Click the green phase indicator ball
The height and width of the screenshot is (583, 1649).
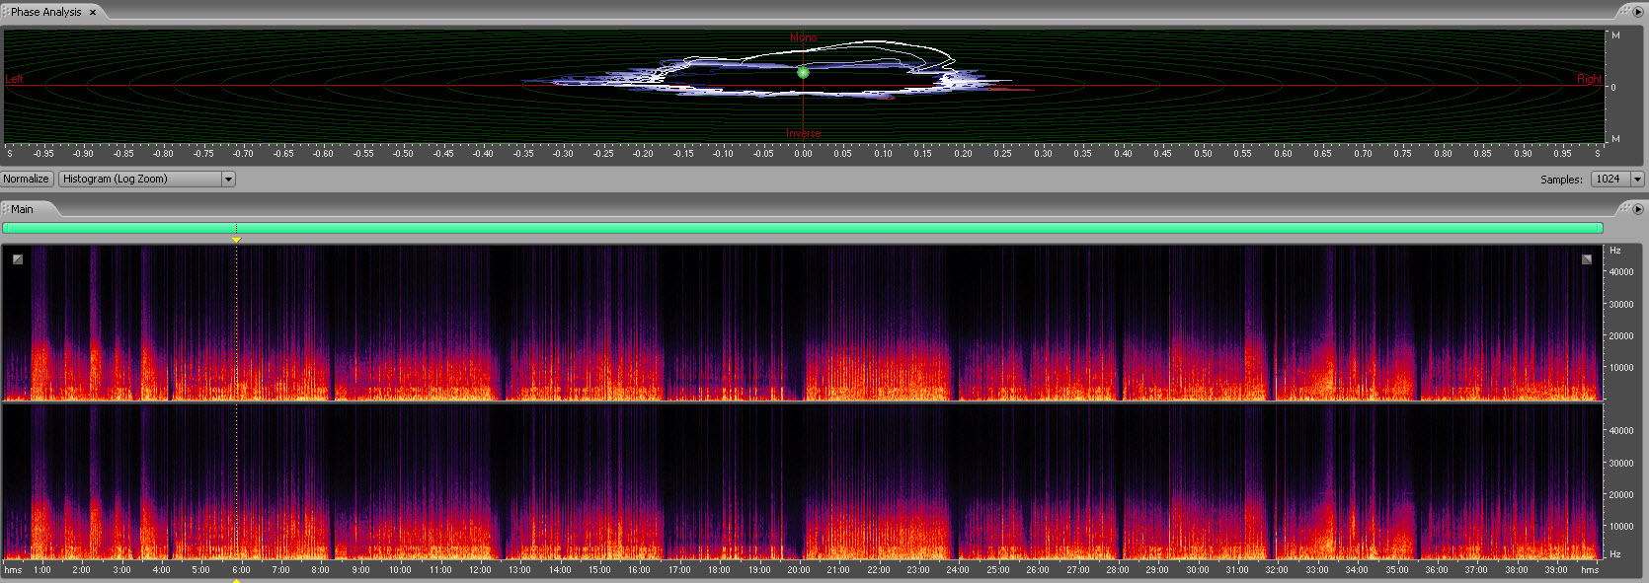803,72
